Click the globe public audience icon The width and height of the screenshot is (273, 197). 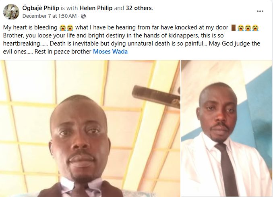[x=83, y=16]
